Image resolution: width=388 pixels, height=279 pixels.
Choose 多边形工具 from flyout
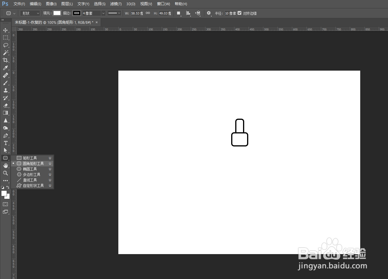32,175
